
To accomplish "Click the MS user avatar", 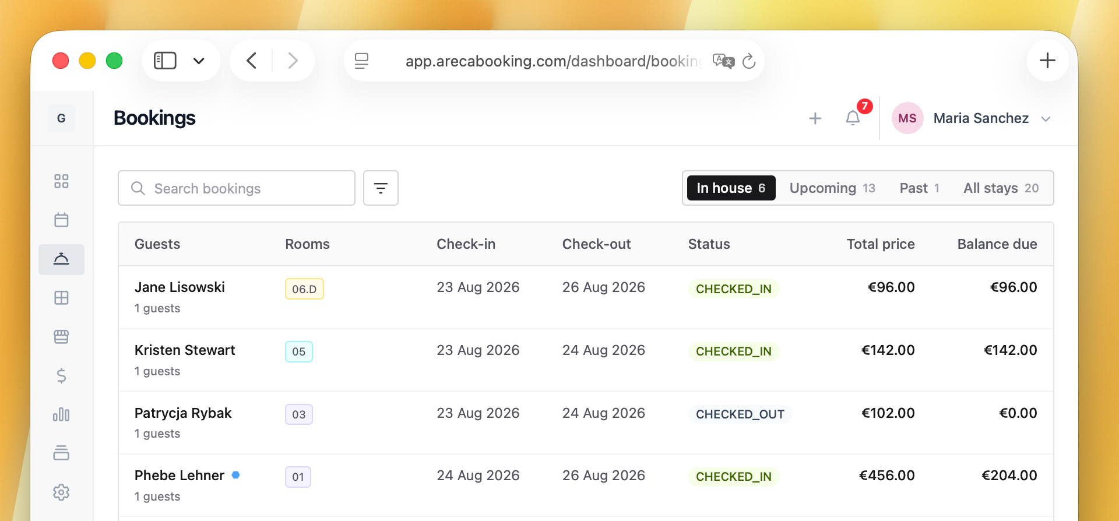I will point(907,118).
